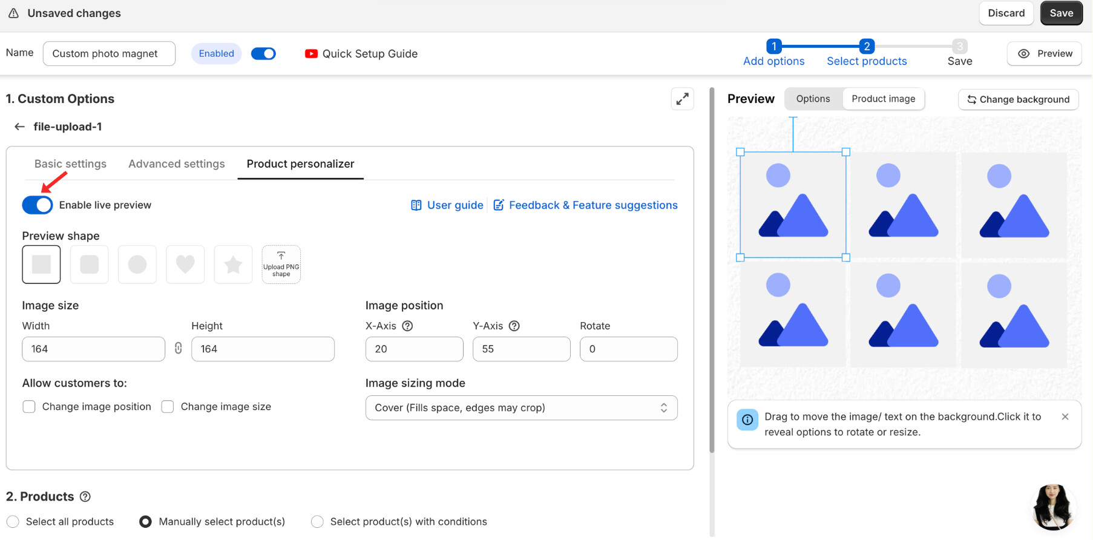Switch to the Product image preview tab
Image resolution: width=1093 pixels, height=540 pixels.
pyautogui.click(x=883, y=99)
